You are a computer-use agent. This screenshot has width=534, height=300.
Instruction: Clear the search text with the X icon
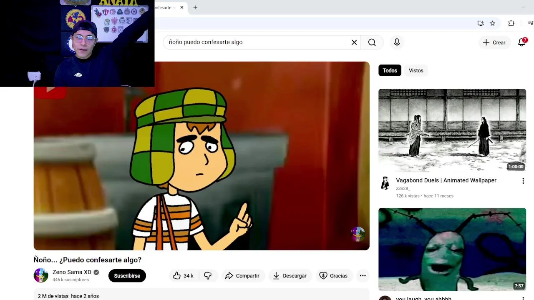click(x=354, y=42)
